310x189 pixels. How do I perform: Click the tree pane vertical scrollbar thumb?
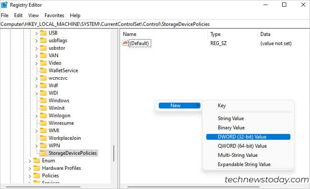click(114, 154)
